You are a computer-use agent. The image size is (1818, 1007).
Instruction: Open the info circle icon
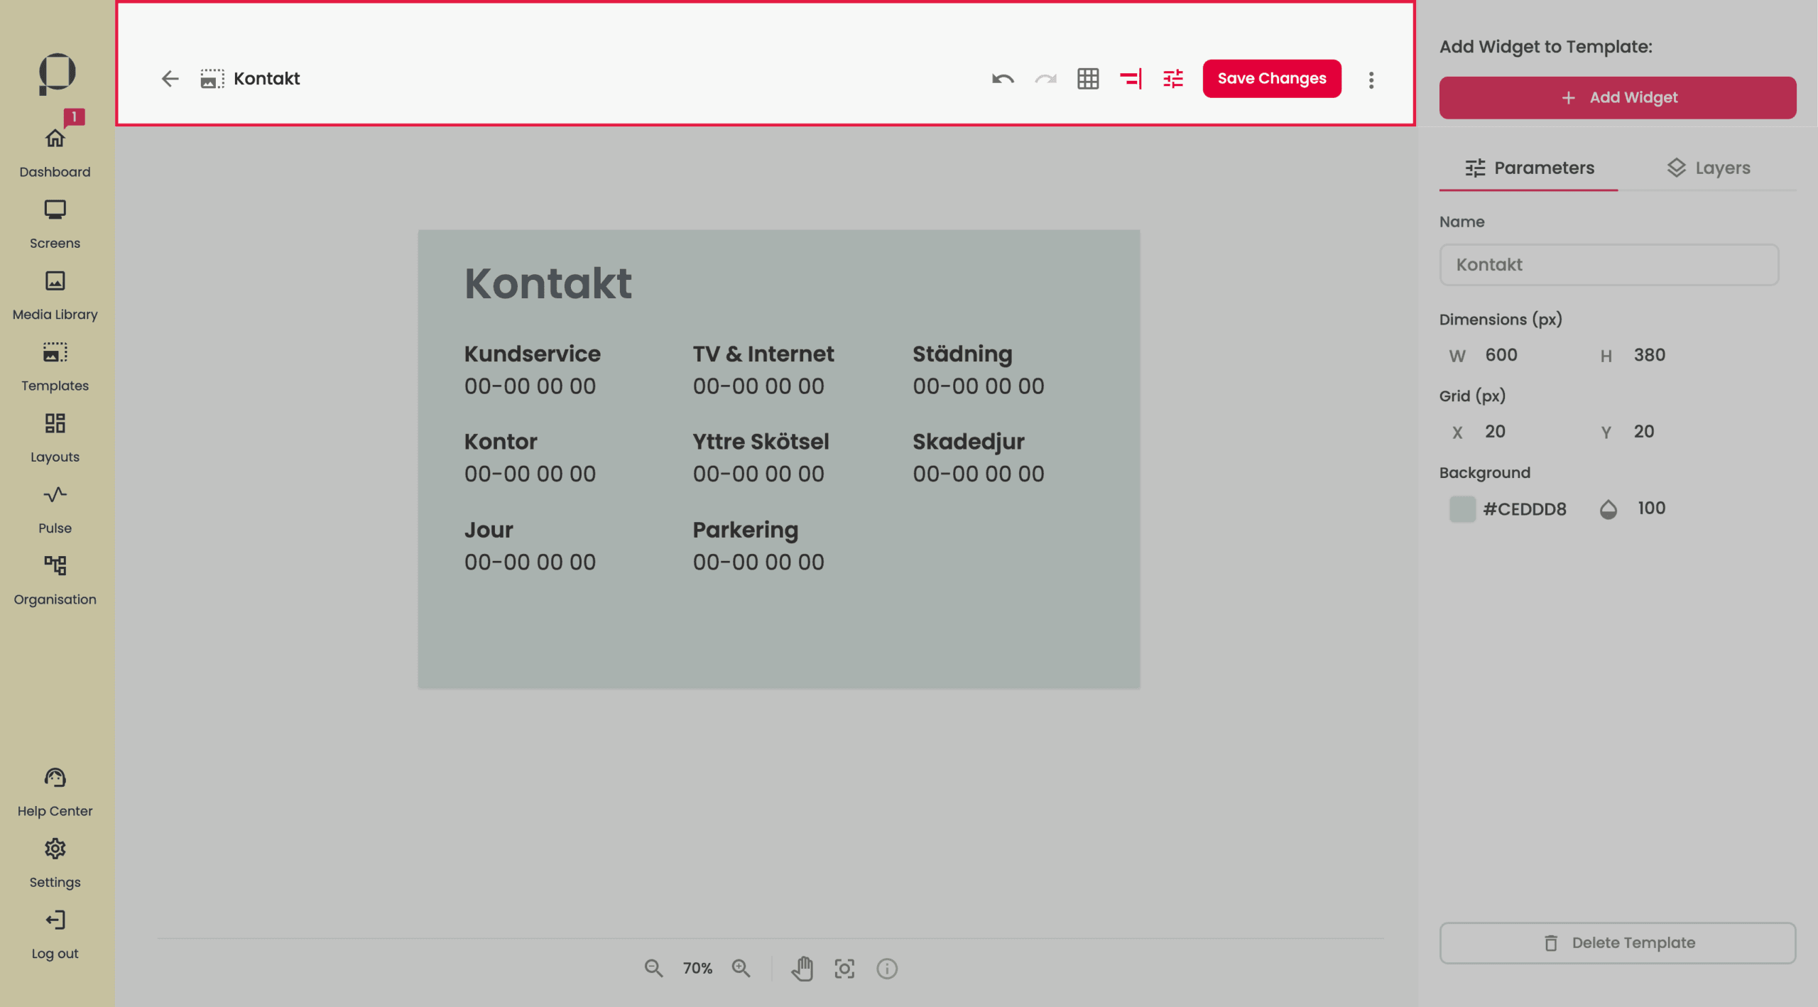click(x=887, y=969)
